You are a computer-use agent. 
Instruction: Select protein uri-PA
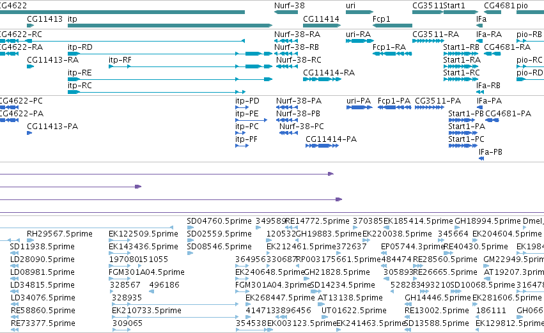coord(359,101)
